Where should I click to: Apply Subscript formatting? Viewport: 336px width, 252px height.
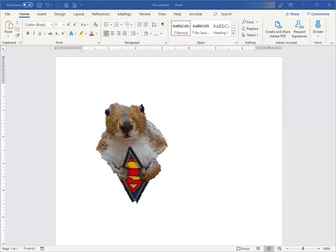click(x=57, y=34)
